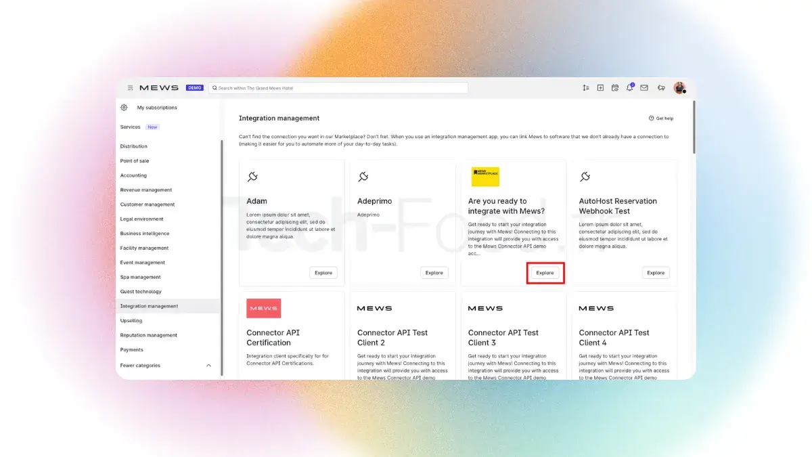Click the Adam card title
The width and height of the screenshot is (812, 457).
point(256,201)
